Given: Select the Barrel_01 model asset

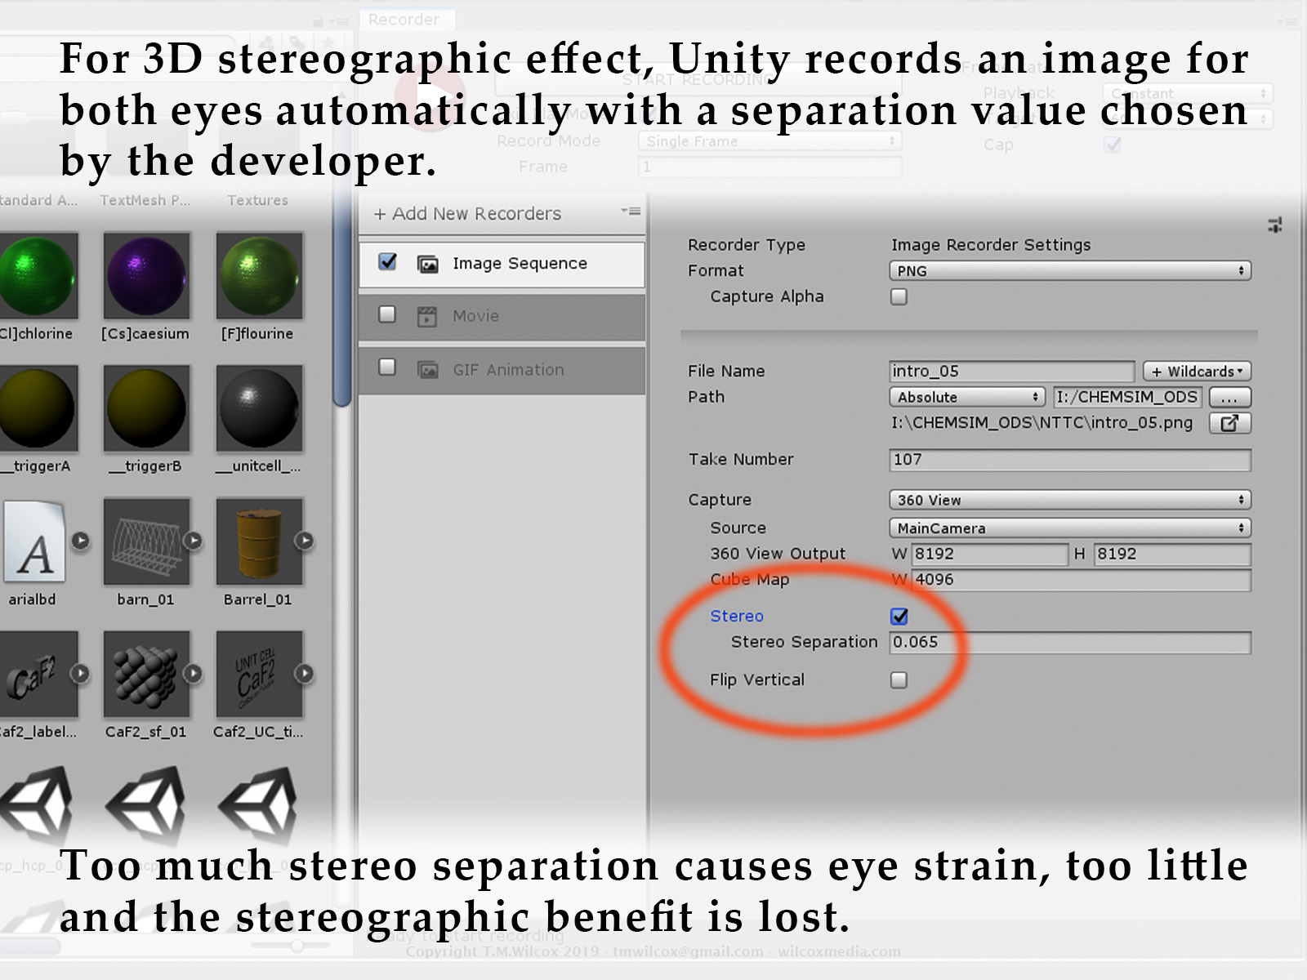Looking at the screenshot, I should tap(259, 541).
